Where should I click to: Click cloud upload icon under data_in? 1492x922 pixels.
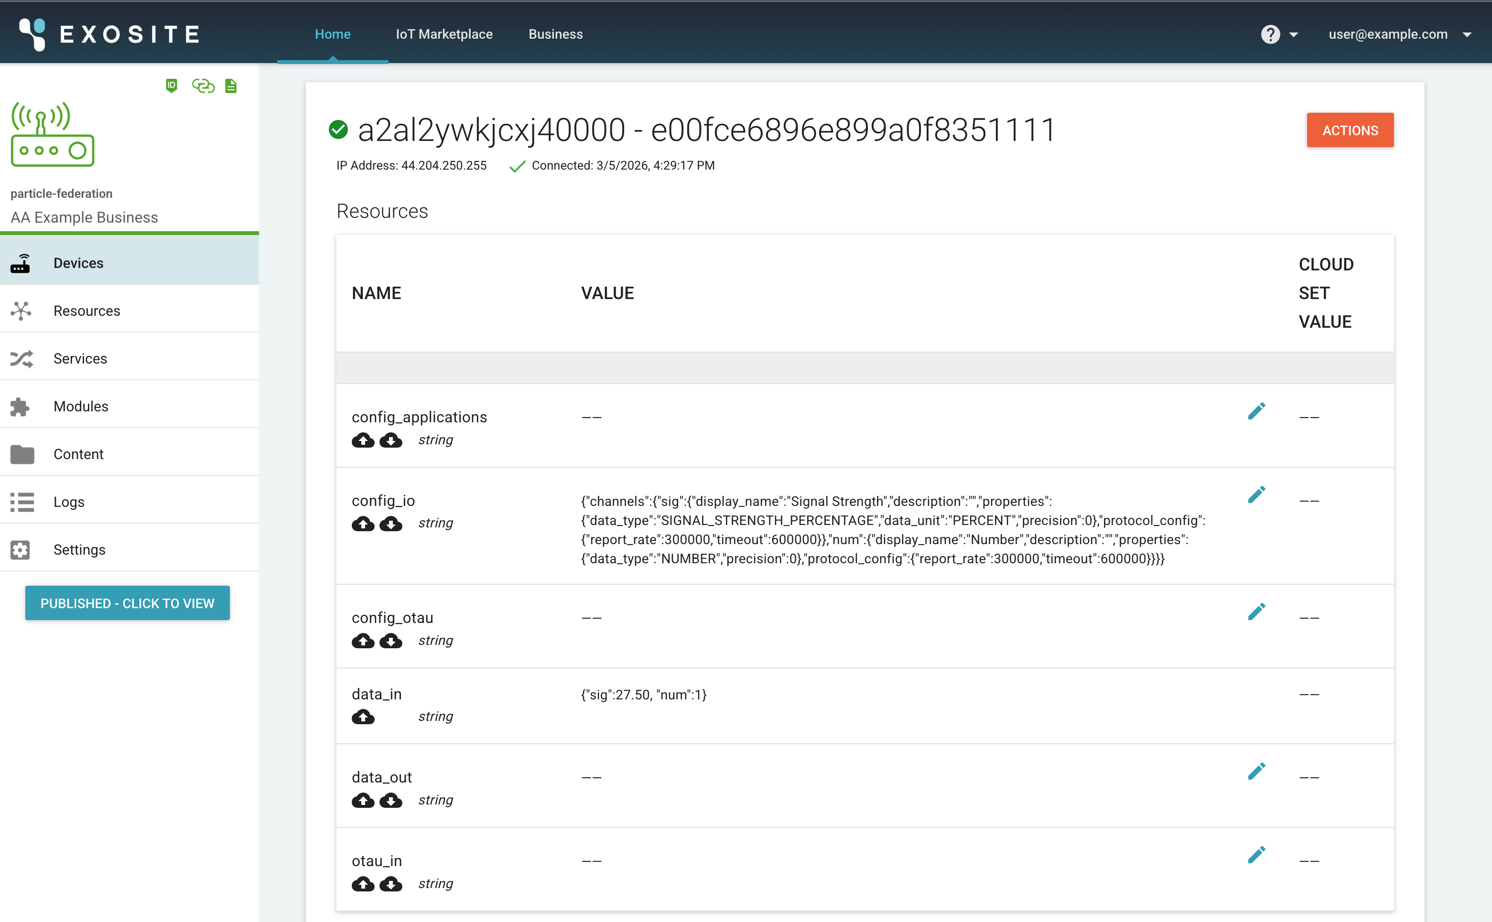[x=363, y=717]
